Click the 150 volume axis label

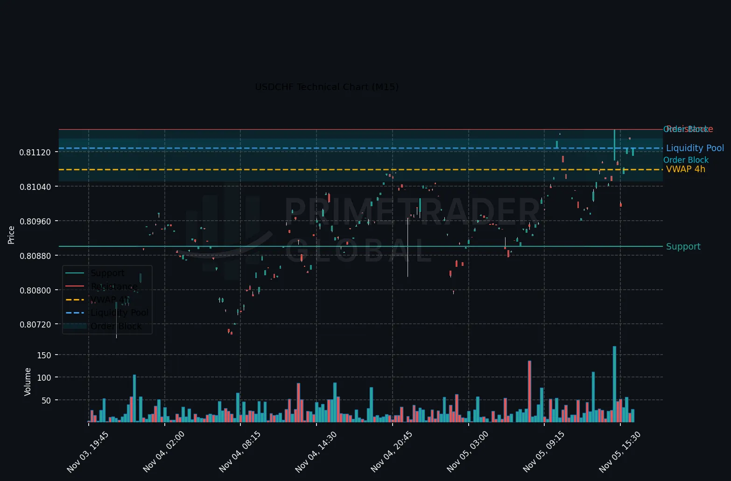[44, 356]
